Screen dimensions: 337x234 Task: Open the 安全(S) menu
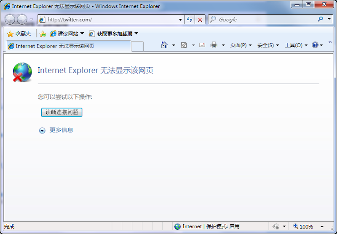click(x=268, y=45)
